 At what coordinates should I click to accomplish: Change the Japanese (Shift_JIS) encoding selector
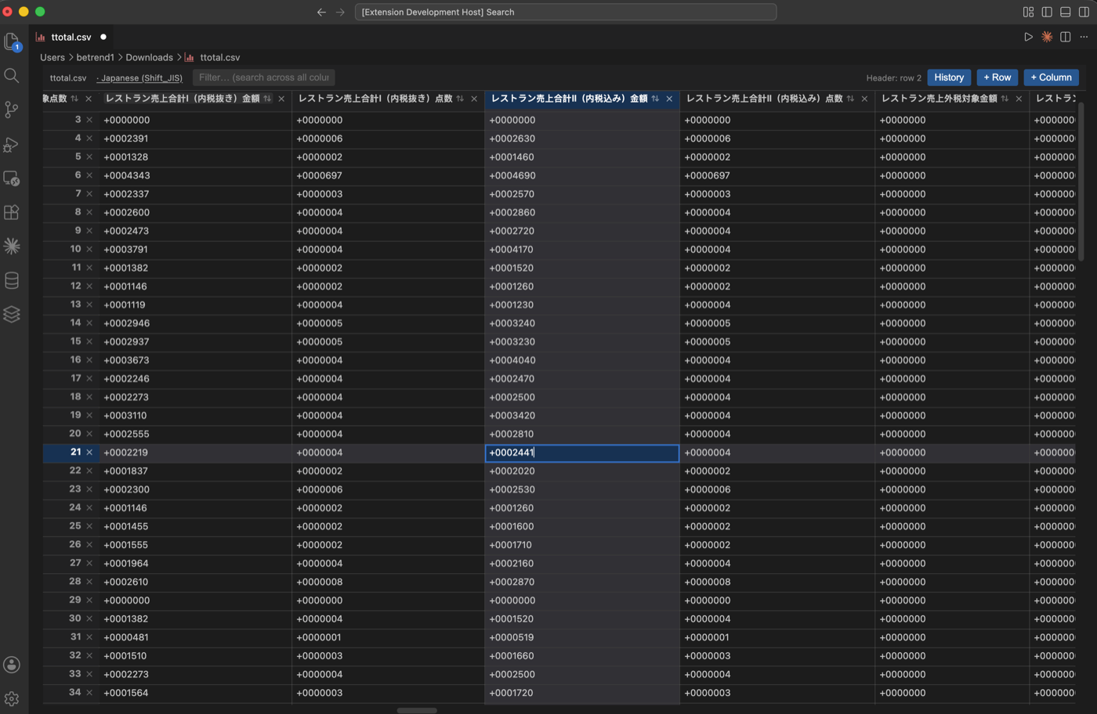pyautogui.click(x=139, y=78)
